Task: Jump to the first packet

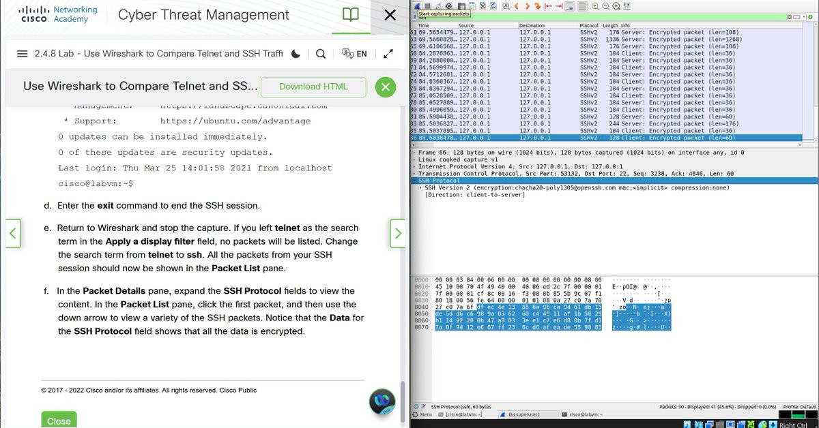Action: [x=548, y=6]
